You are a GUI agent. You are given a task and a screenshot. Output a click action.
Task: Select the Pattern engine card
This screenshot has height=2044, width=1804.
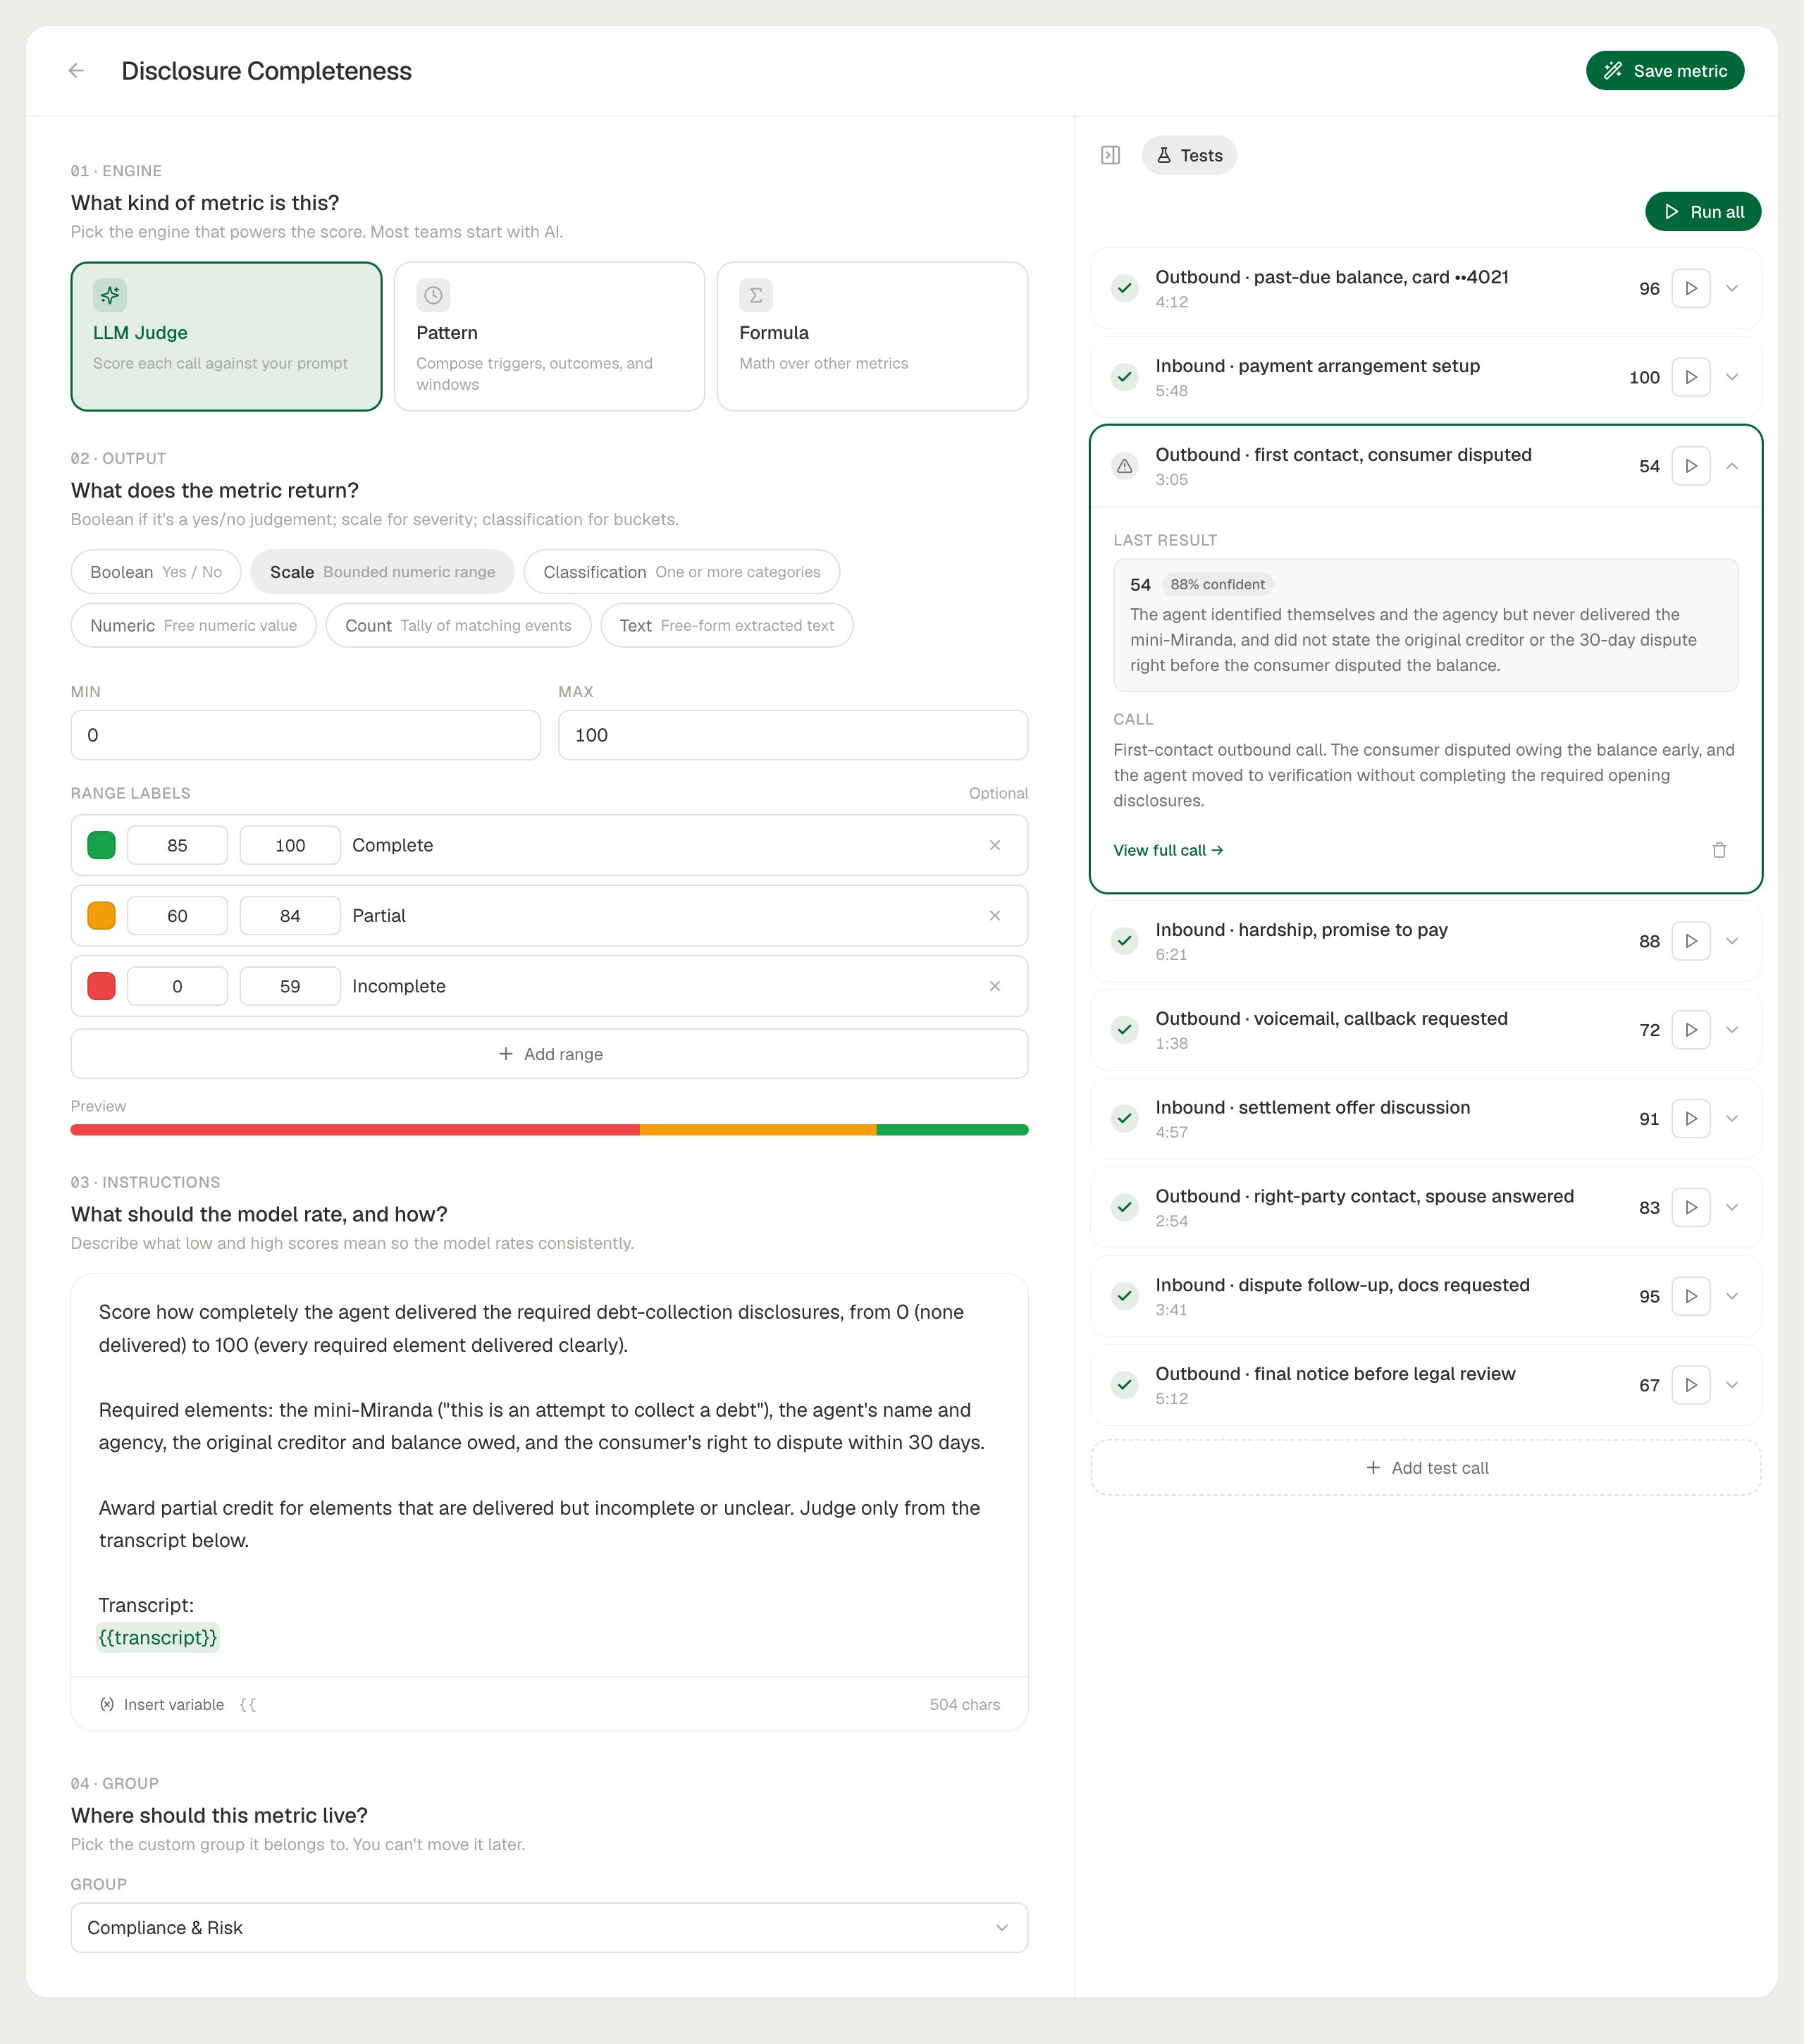[549, 337]
